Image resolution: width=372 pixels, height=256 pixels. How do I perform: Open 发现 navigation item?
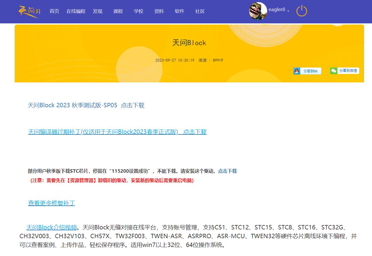click(x=97, y=11)
